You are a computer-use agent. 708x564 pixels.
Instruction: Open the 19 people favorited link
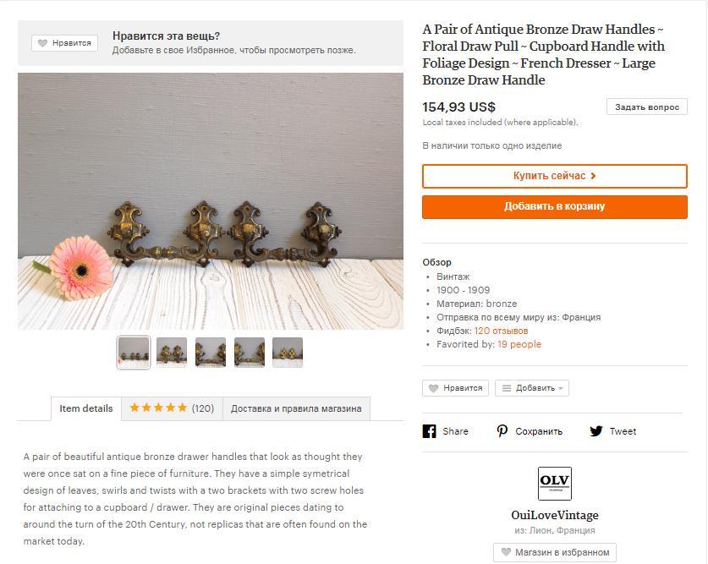[x=519, y=344]
